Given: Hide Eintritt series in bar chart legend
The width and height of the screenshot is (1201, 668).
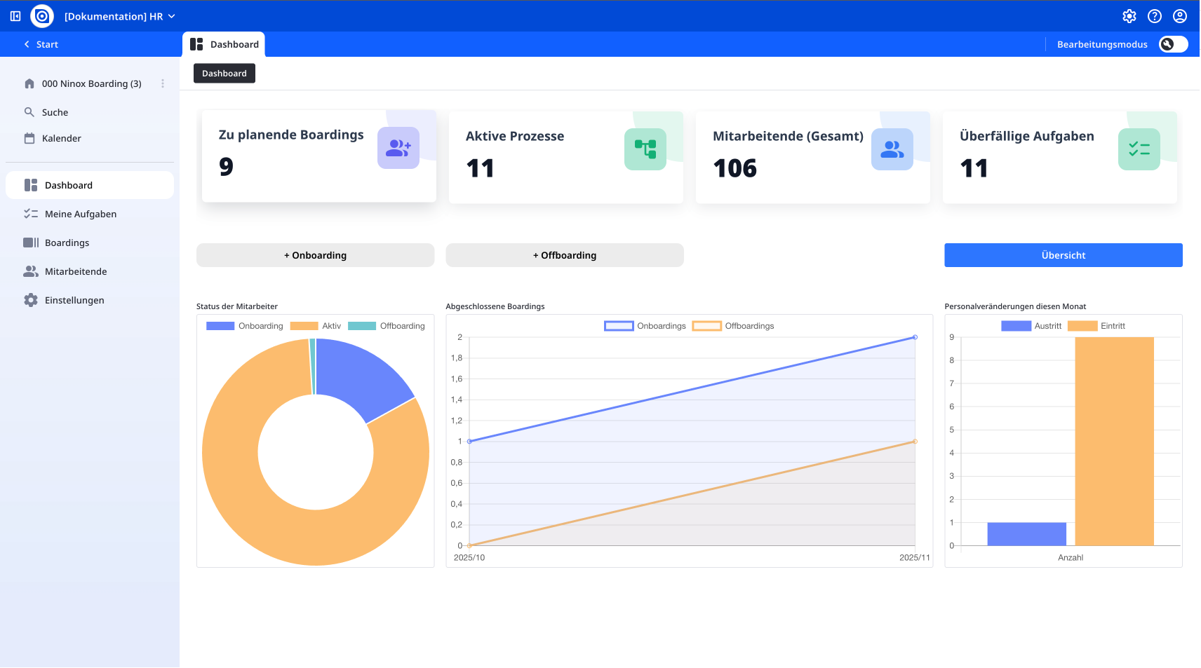Looking at the screenshot, I should click(x=1082, y=326).
